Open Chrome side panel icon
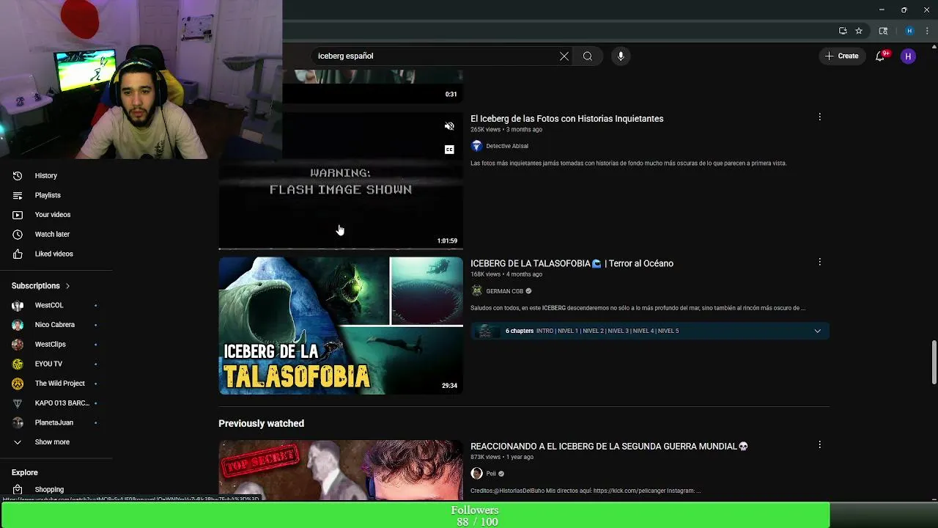 click(x=883, y=31)
